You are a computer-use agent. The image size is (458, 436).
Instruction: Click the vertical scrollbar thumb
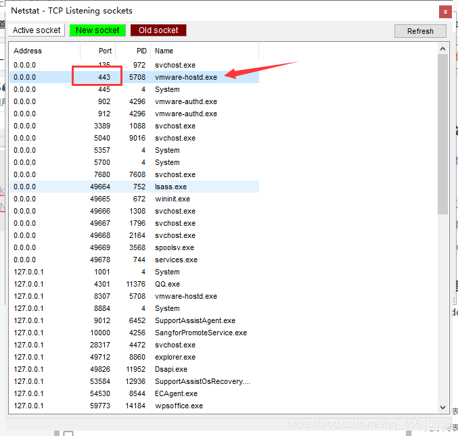(442, 135)
